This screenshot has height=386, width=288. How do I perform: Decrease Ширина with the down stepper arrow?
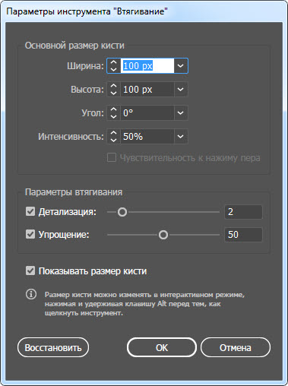(114, 69)
